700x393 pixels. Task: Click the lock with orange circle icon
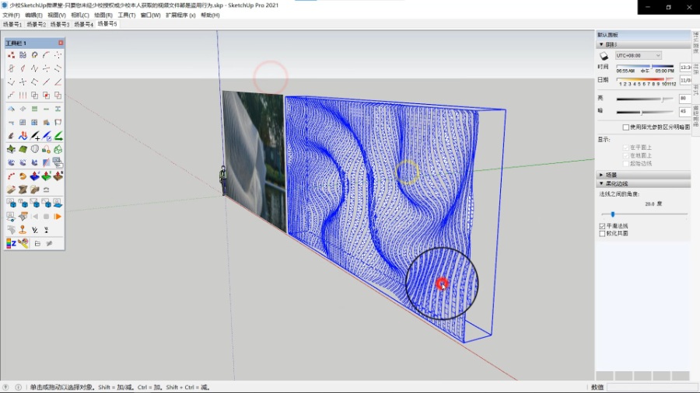tap(47, 149)
